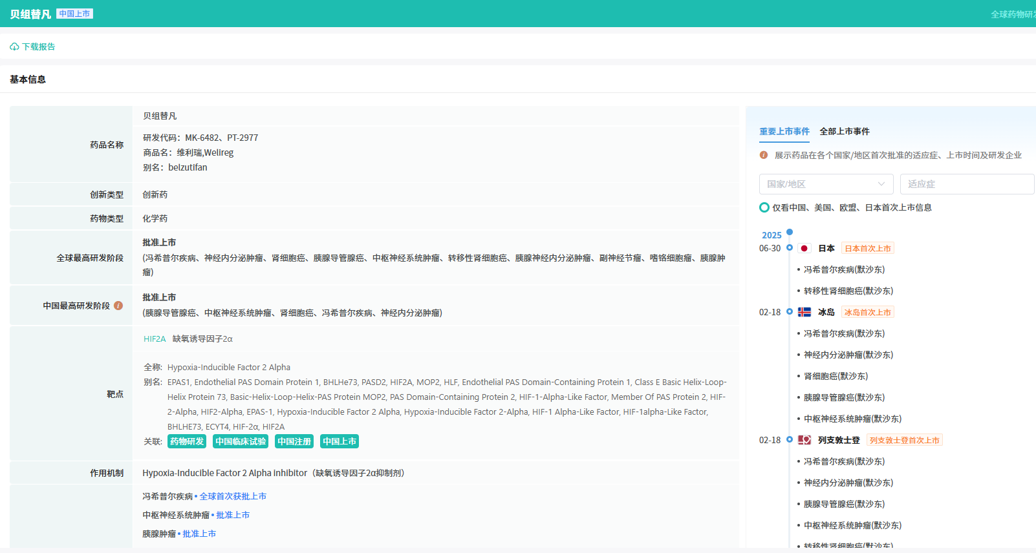1036x553 pixels.
Task: Open the 适应症 filter field
Action: 966,184
